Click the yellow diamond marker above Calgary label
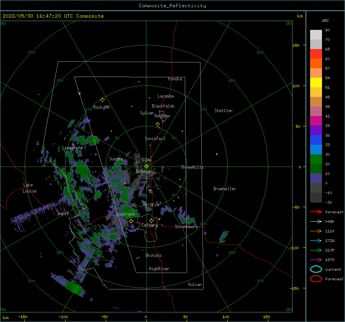The width and height of the screenshot is (345, 322). tap(151, 221)
